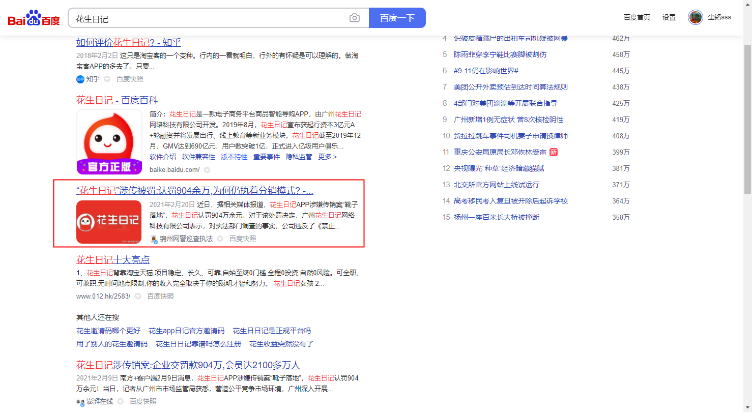
Task: Click the blue 知乎 source icon
Action: pos(80,79)
